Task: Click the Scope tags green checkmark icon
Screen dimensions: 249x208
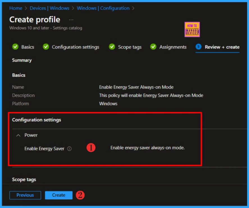Action: click(112, 47)
